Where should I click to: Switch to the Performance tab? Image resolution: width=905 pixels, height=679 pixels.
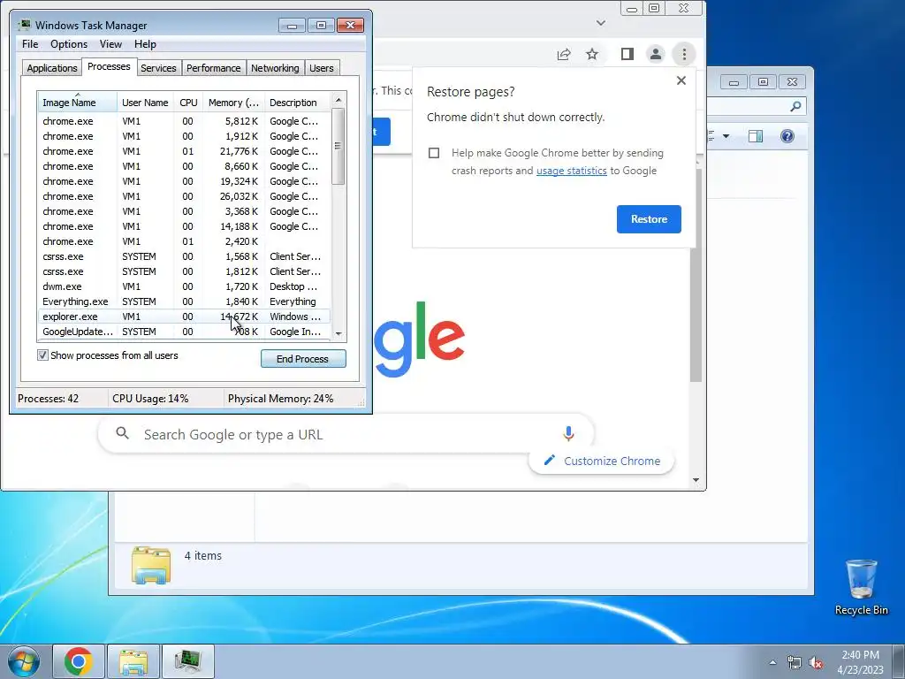[x=213, y=68]
